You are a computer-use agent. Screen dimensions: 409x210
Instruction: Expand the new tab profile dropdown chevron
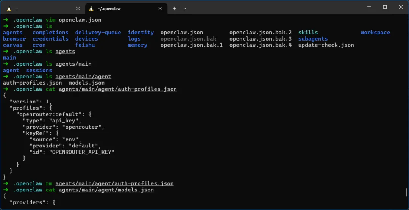(185, 8)
